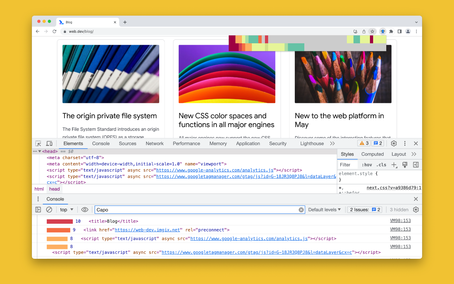The image size is (454, 284).
Task: Toggle the rendering emulations paintbrush icon
Action: point(405,165)
